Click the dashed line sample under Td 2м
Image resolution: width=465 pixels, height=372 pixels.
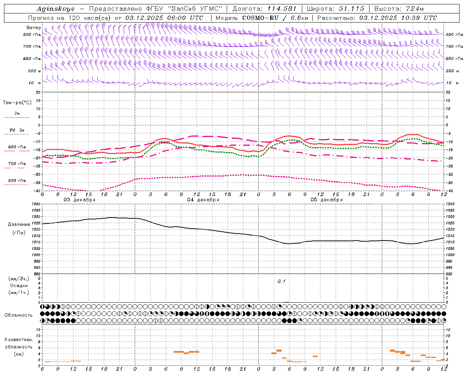16,134
